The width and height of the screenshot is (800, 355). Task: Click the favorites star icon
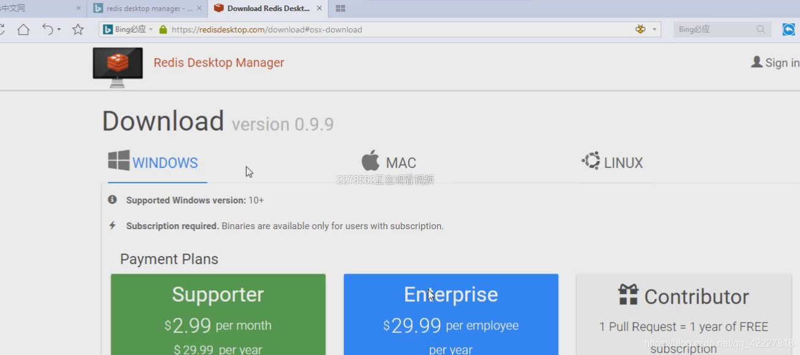78,29
